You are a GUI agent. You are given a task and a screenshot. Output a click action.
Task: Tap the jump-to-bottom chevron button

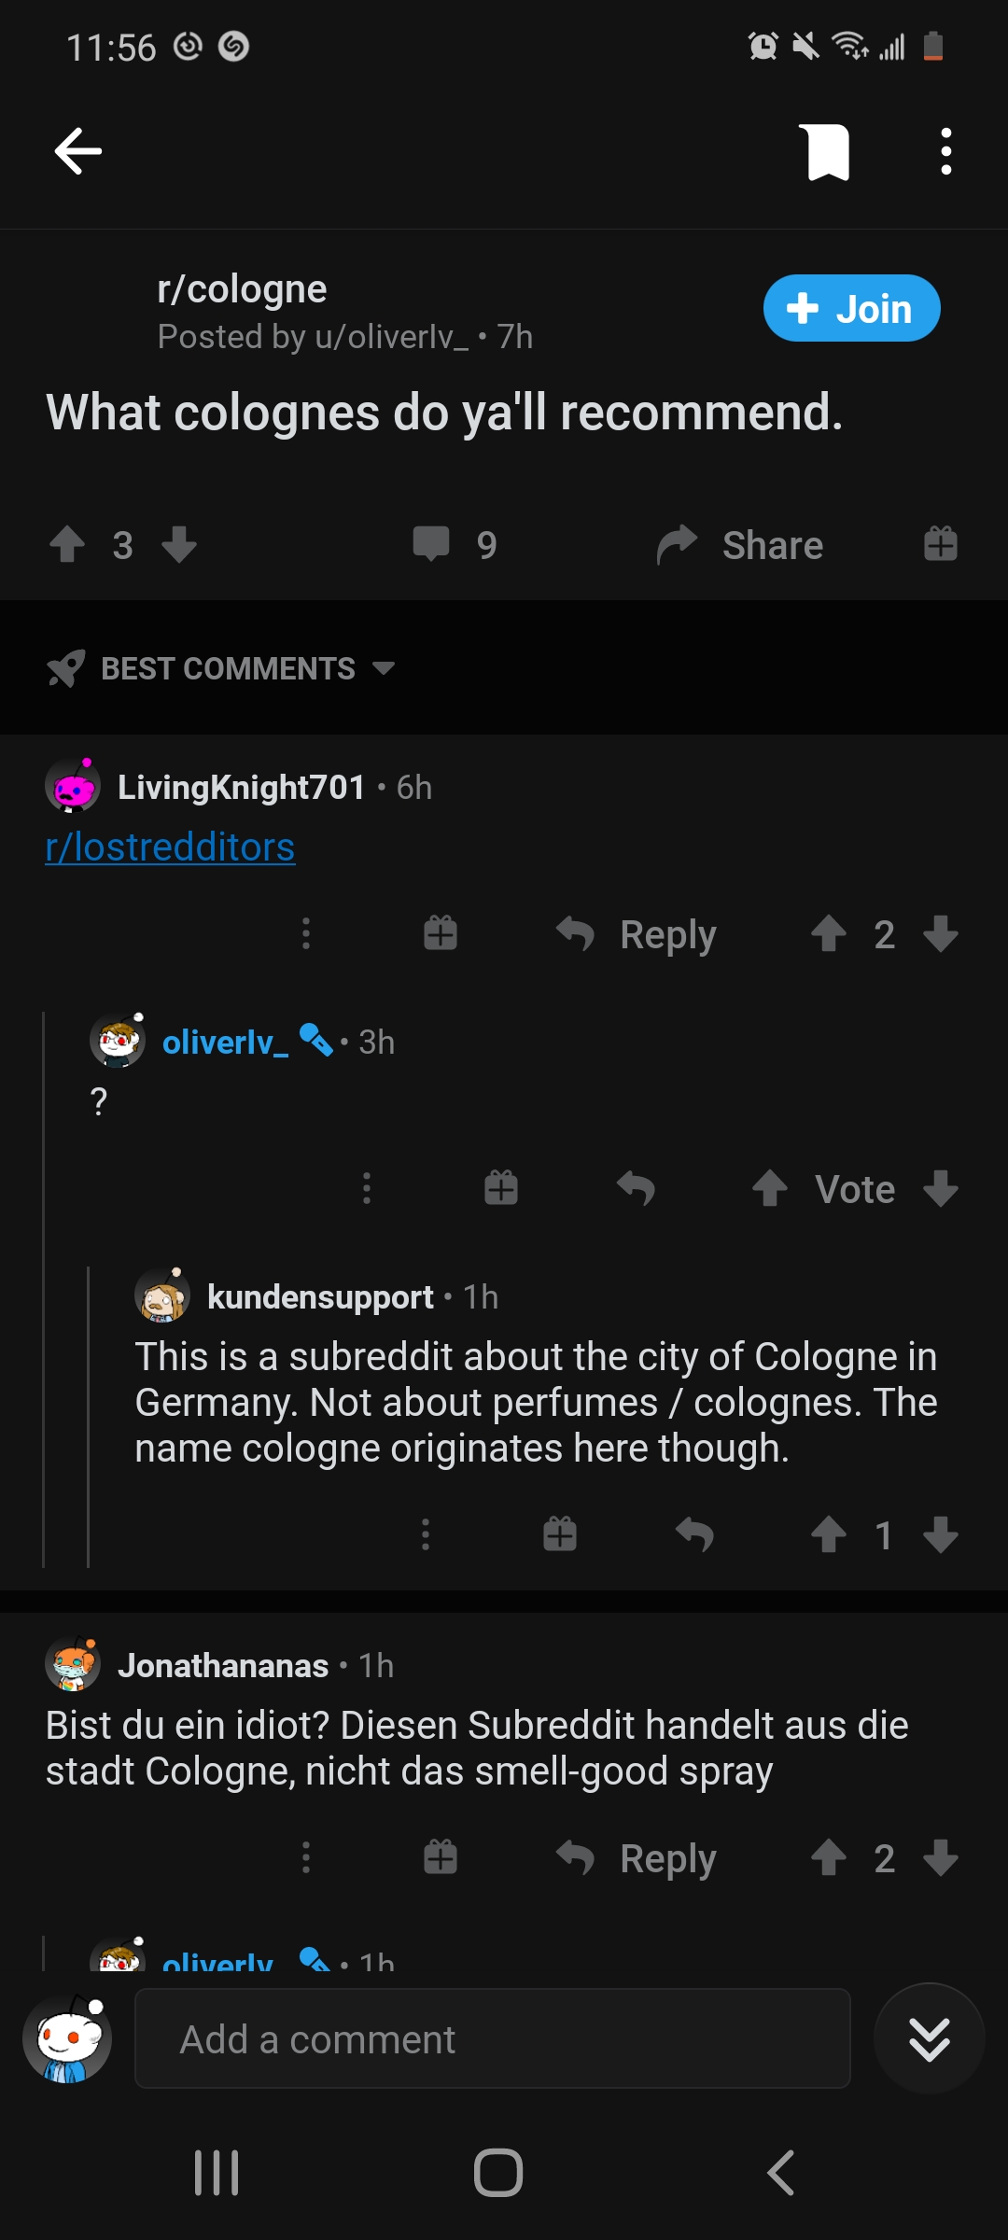[928, 2040]
